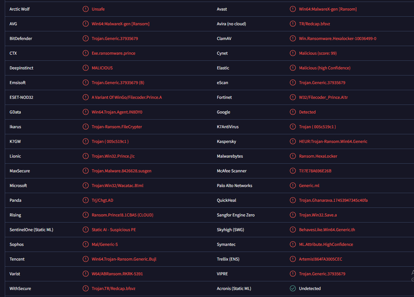The height and width of the screenshot is (297, 414).
Task: Click the alert icon beside Microsoft's Wacatac detection
Action: pos(86,185)
